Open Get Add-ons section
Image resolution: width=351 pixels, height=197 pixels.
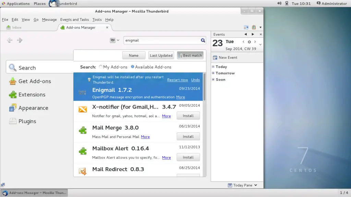(30, 81)
